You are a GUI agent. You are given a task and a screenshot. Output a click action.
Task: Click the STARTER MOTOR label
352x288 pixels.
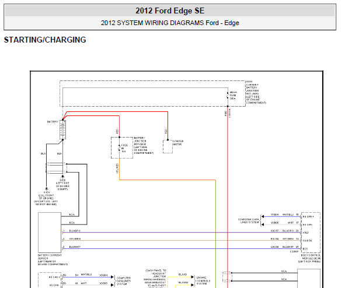pyautogui.click(x=178, y=143)
